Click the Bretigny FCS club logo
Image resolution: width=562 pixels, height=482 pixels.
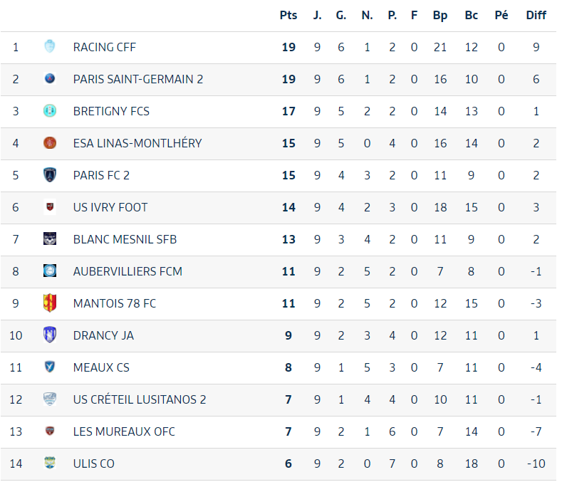(50, 111)
